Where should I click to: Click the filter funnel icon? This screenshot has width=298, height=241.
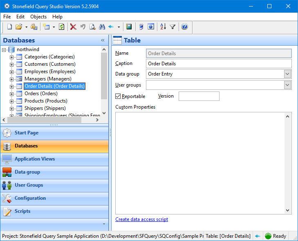pyautogui.click(x=173, y=27)
